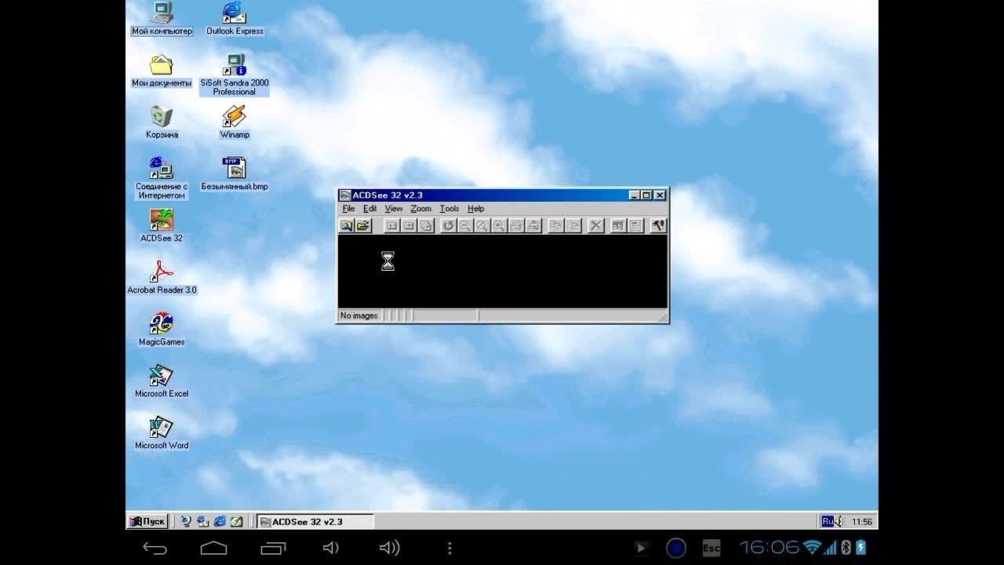Screen dimensions: 1004x565
Task: Start the slideshow from ACDSee toolbar
Action: click(x=426, y=226)
